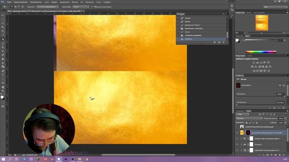Toggle Quick Mask mode in toolbar

pos(3,102)
